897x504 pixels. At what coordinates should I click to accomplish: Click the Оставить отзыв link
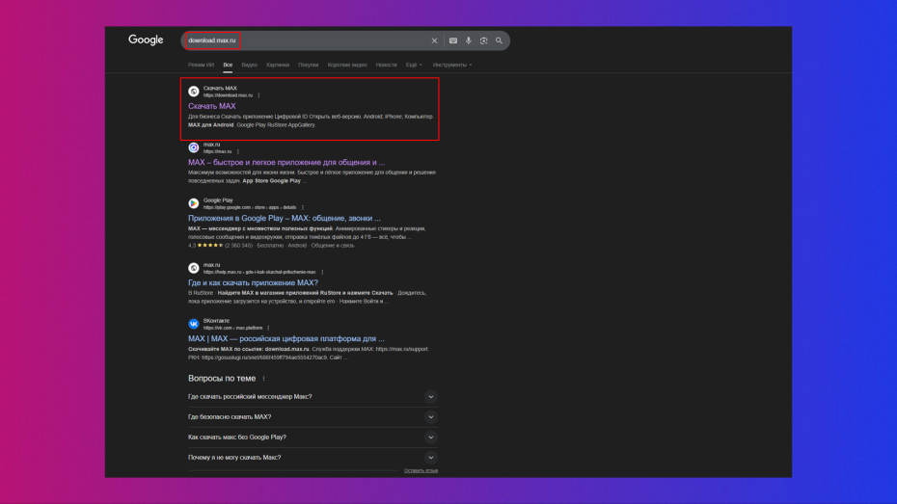421,471
